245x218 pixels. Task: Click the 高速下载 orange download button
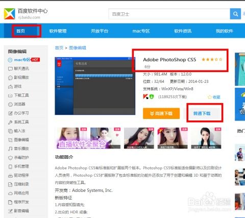pos(161,113)
